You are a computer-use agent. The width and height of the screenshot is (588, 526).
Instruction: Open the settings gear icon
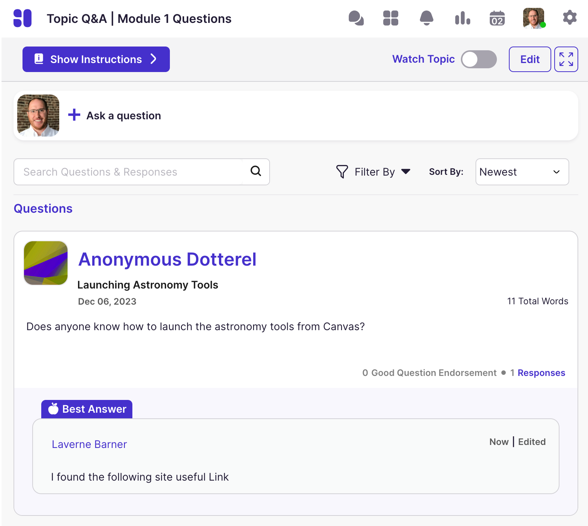570,18
